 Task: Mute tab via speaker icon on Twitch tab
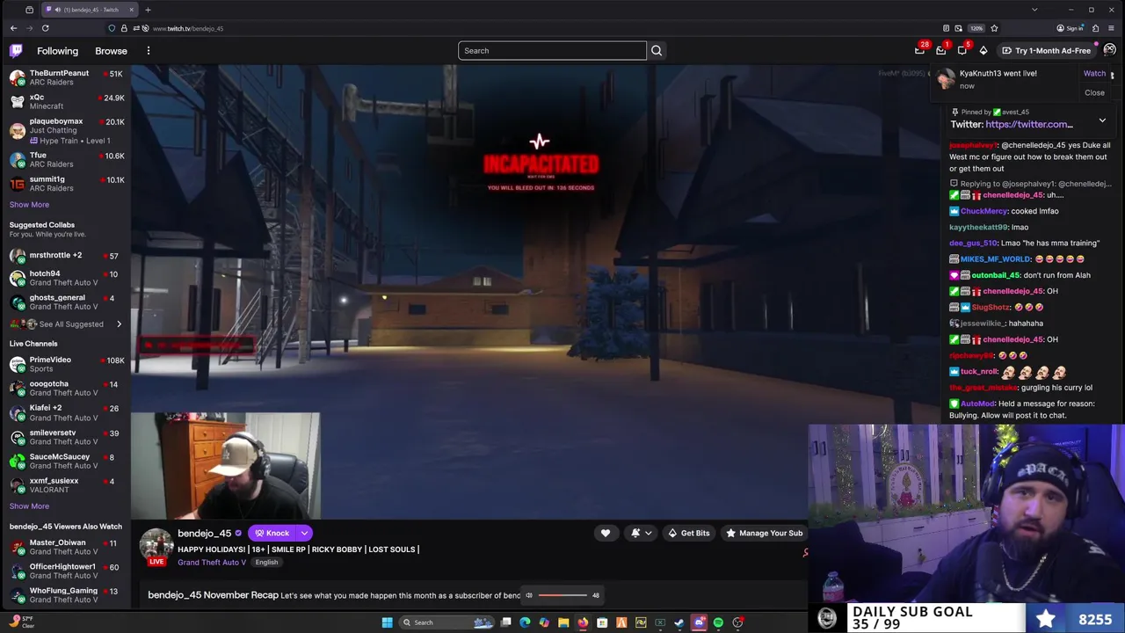point(58,10)
